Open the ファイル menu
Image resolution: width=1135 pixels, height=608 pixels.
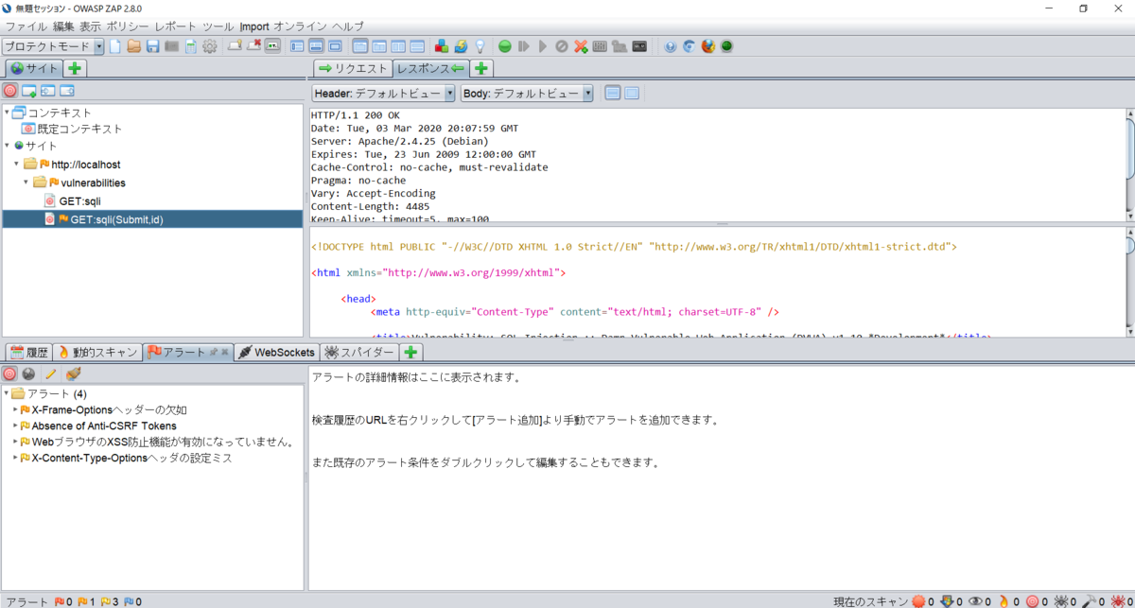click(26, 26)
